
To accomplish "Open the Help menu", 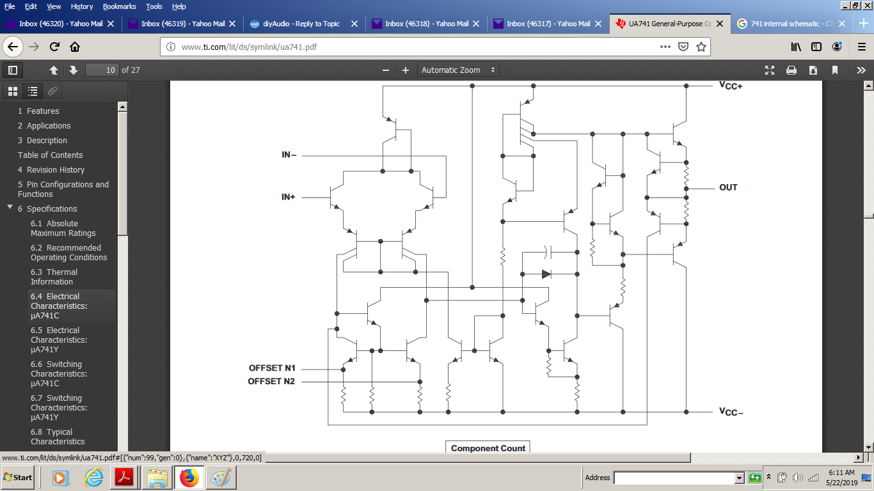I will click(x=179, y=6).
